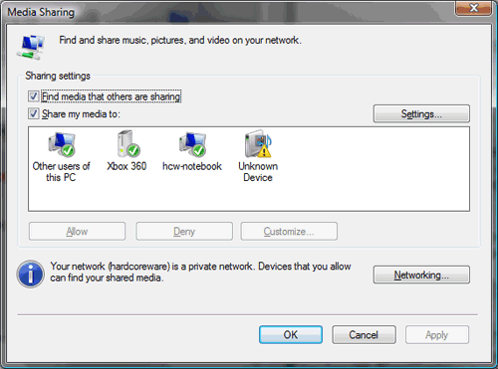Close the Media Sharing window
Screen dimensions: 498x369
pos(474,8)
